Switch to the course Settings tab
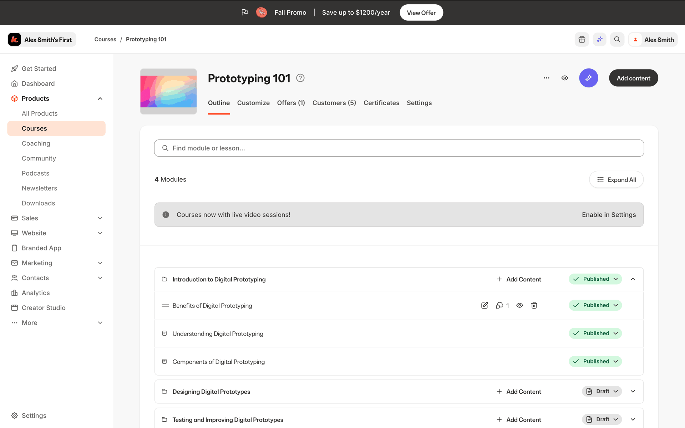Screen dimensions: 685x428 (419, 103)
